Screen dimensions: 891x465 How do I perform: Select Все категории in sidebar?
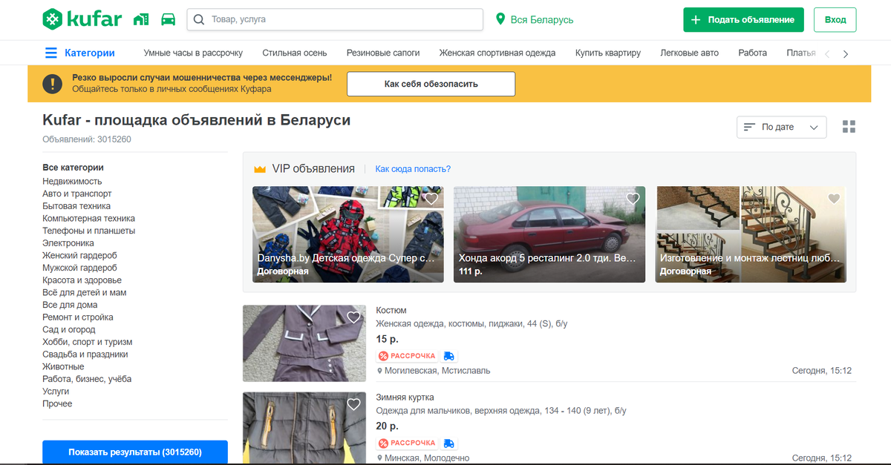click(73, 168)
